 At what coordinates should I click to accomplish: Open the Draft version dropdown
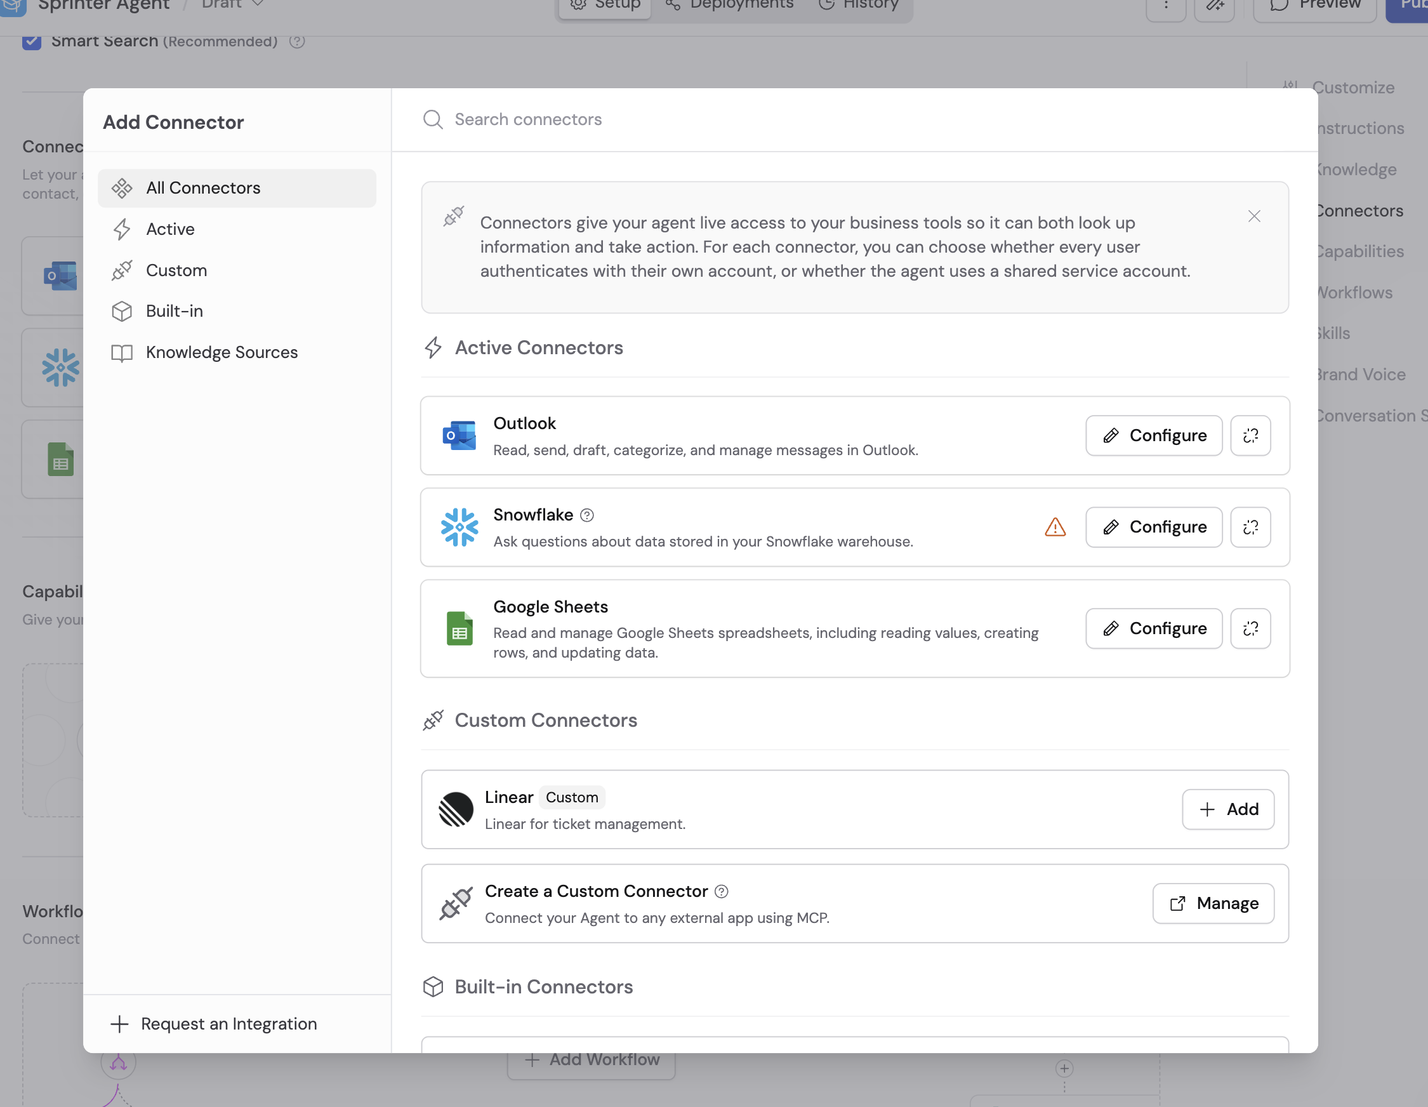coord(232,4)
